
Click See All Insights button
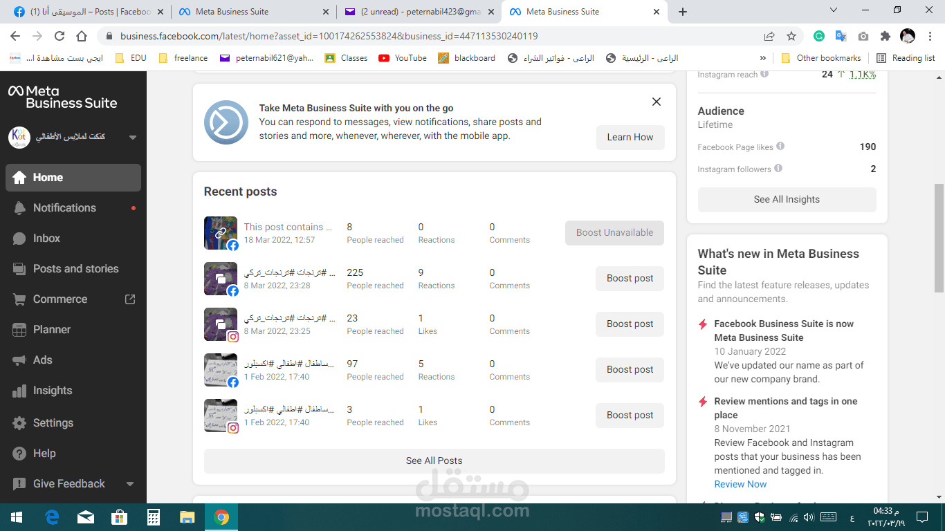pos(787,199)
